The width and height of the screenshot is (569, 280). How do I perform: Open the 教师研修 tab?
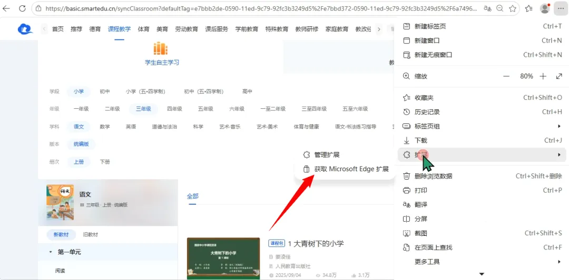click(307, 29)
